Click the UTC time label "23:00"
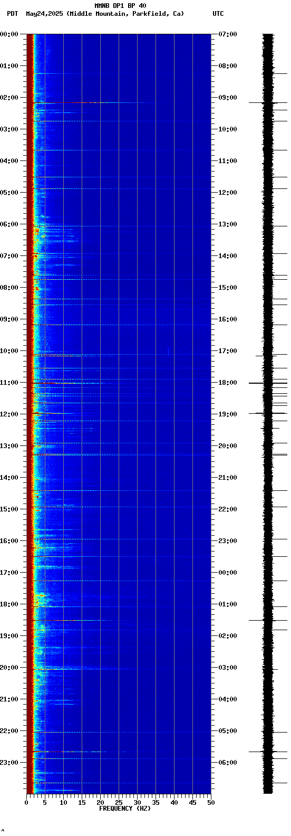Viewport: 291px width, 836px height. [x=228, y=541]
